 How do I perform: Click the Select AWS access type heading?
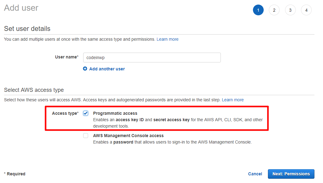(34, 90)
